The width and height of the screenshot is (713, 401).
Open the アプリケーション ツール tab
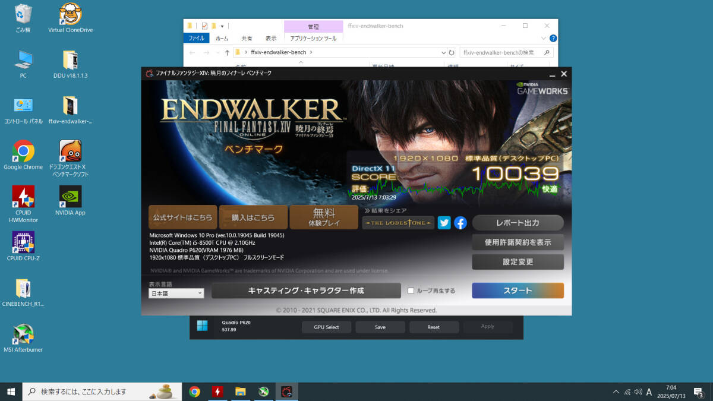coord(313,38)
